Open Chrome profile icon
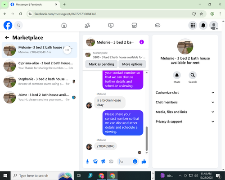 (212, 14)
